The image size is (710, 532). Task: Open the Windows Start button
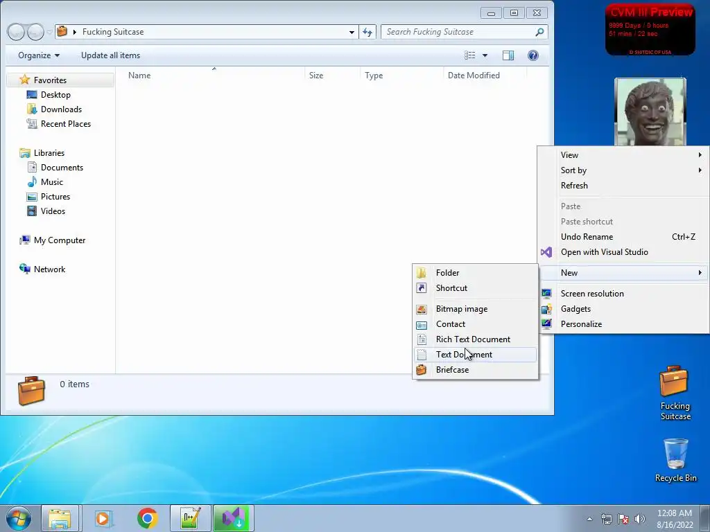click(19, 518)
